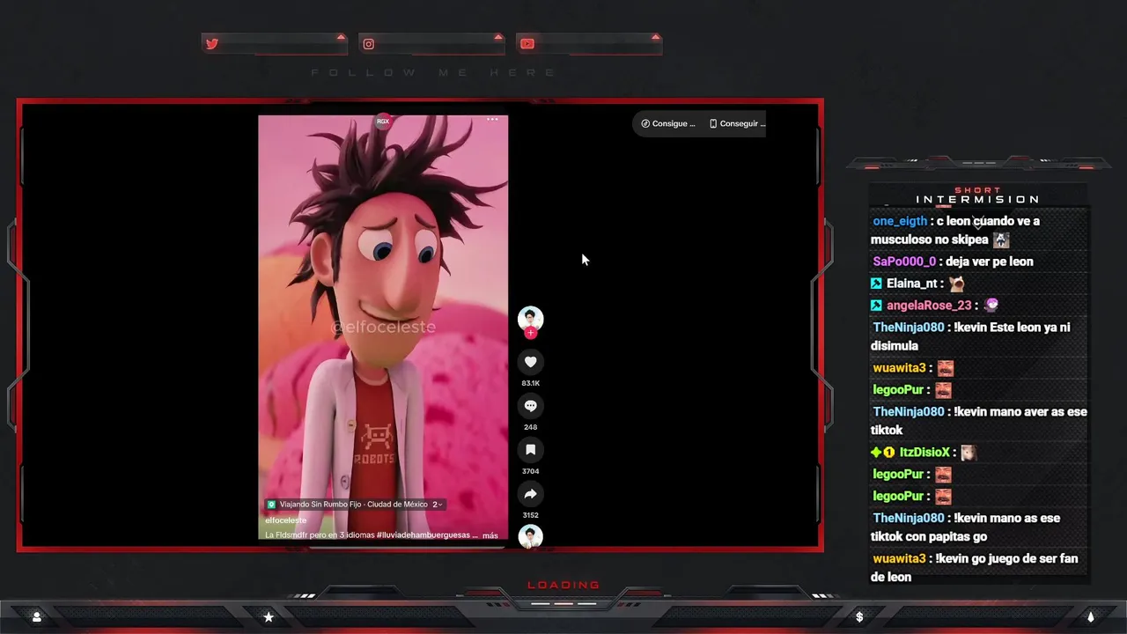Click the 'SHORT INTERMISION' chat header

click(977, 195)
